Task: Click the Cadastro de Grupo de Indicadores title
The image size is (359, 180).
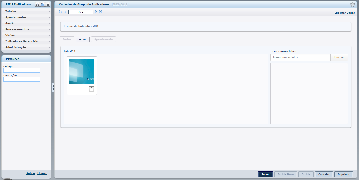Action: point(84,4)
